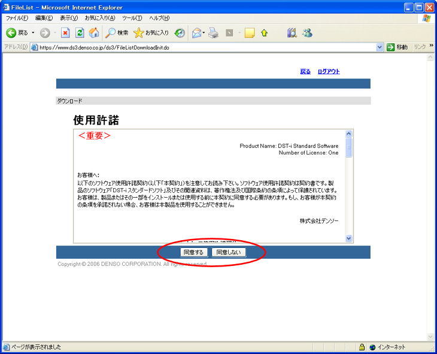
Task: Open the 表示(V) menu
Action: click(x=69, y=18)
